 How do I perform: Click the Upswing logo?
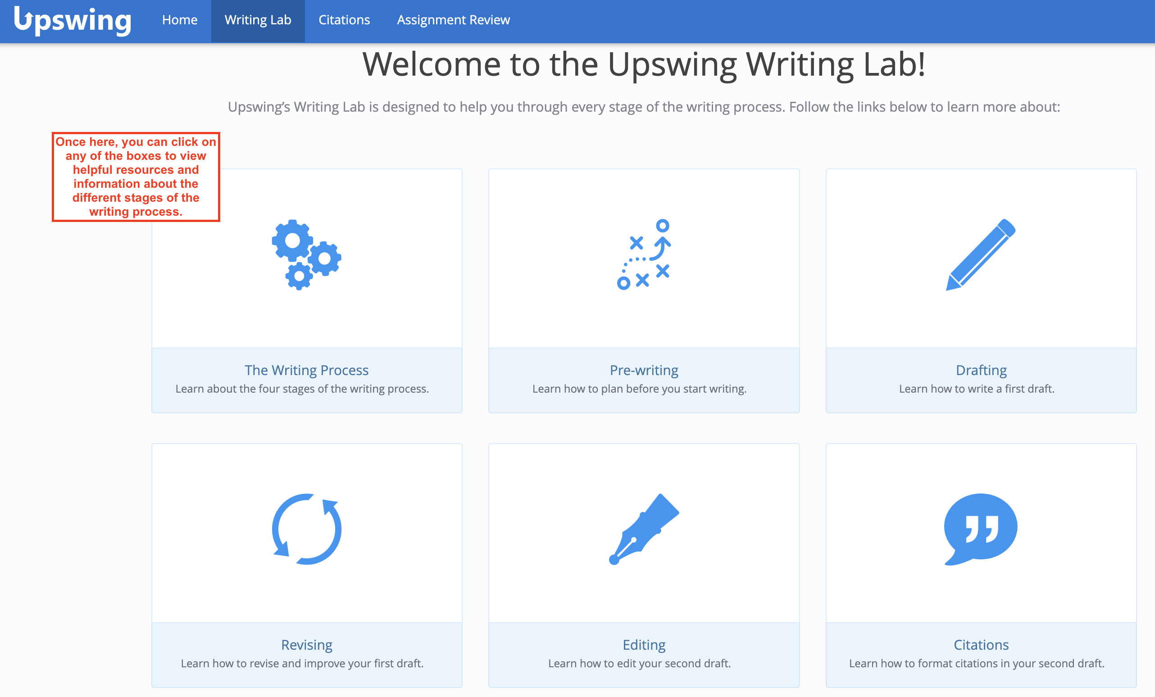pos(73,21)
